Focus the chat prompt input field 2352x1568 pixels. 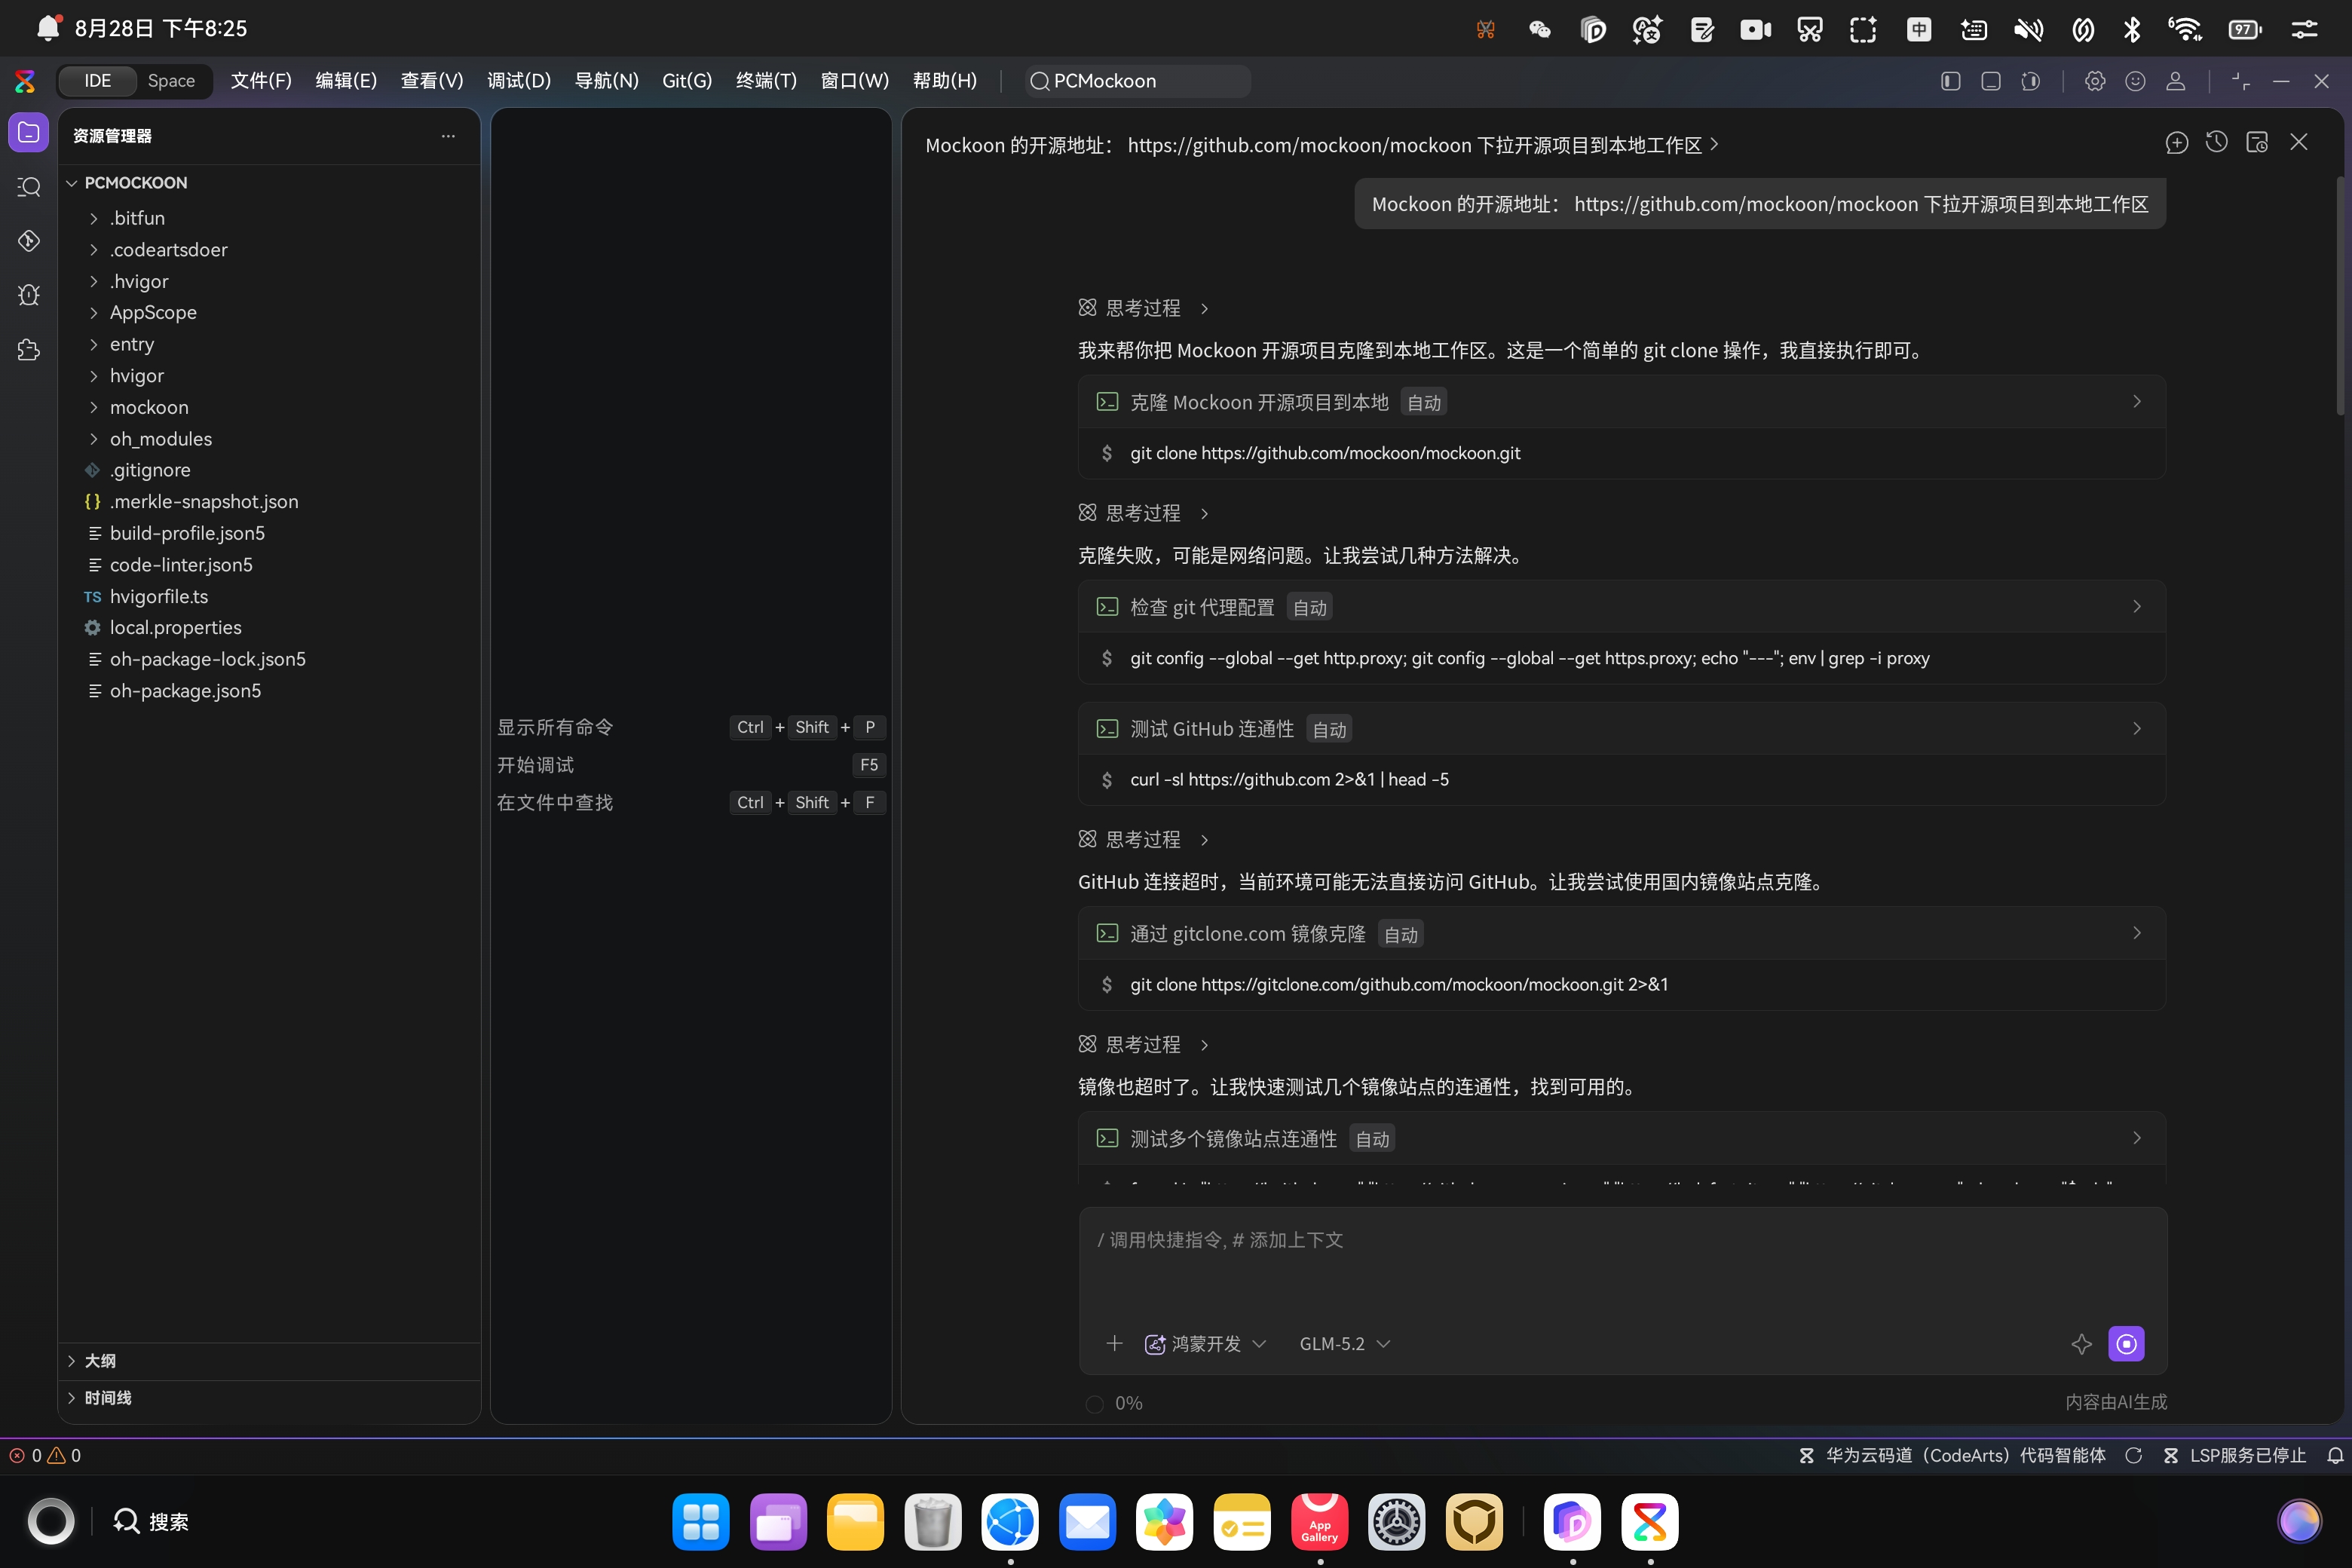pyautogui.click(x=1622, y=1265)
